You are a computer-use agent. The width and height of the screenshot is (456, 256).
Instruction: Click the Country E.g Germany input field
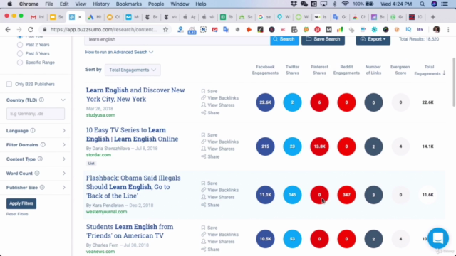pos(36,114)
